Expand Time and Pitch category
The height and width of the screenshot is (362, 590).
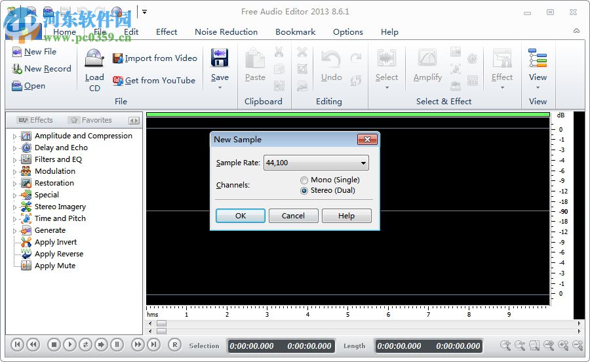(x=14, y=219)
